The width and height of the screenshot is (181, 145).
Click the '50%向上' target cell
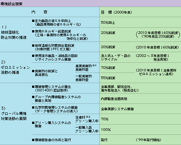tap(108, 23)
